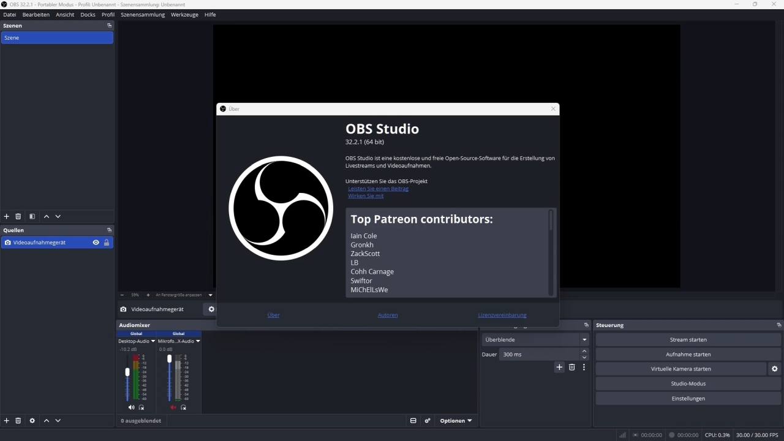Add a scene transition with plus icon
This screenshot has width=784, height=441.
pos(559,367)
